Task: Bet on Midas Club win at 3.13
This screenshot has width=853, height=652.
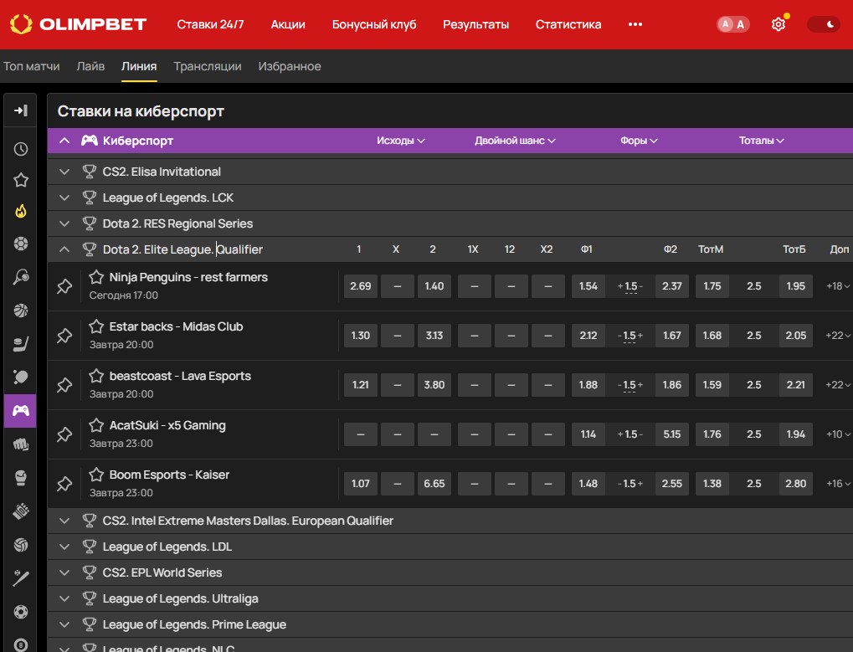Action: (434, 336)
